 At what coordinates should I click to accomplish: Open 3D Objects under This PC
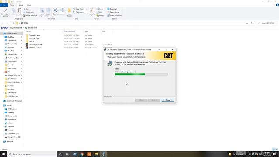tap(12, 109)
